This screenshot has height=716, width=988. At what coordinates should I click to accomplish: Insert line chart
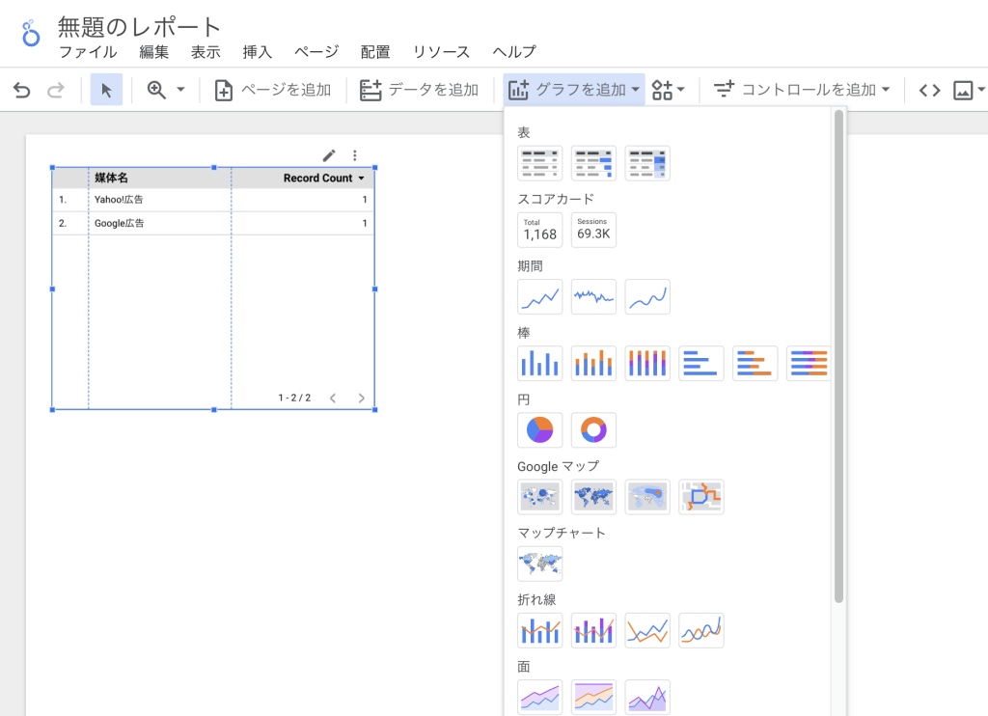[x=647, y=630]
